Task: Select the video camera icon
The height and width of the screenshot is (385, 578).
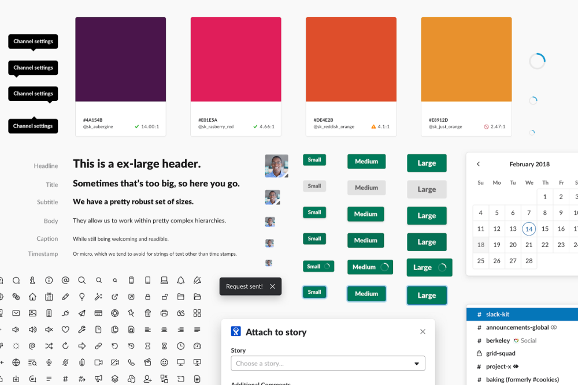Action: point(99,362)
